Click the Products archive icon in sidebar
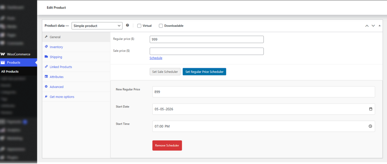387x164 pixels. coord(3,63)
